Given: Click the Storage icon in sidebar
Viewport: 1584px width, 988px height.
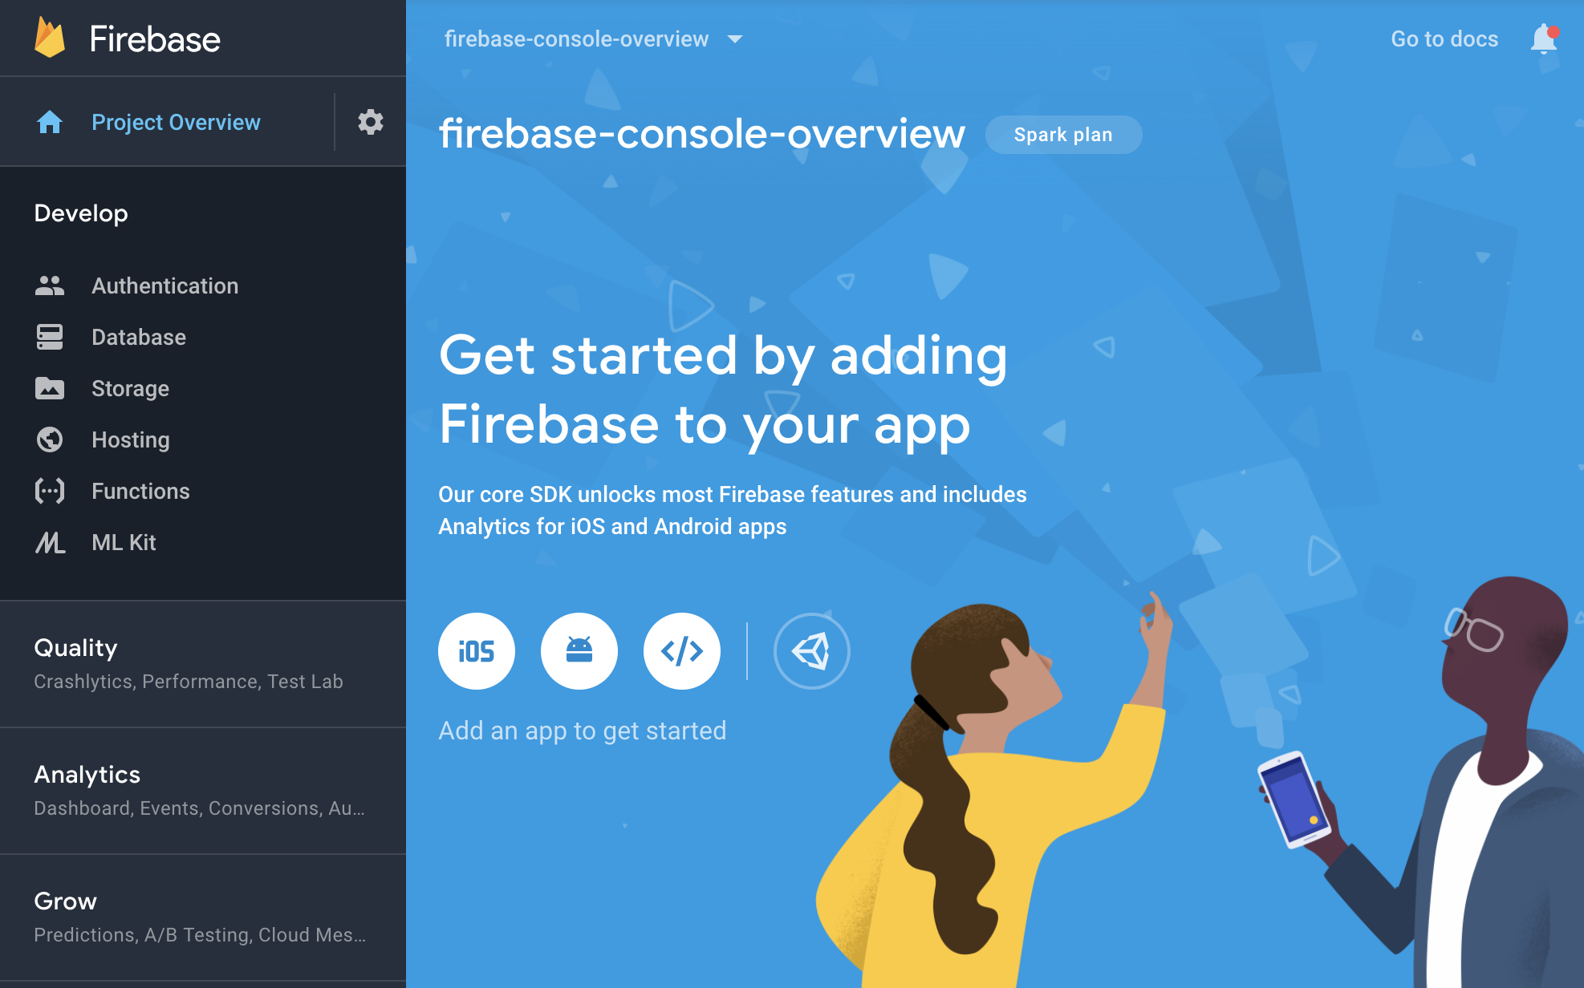Looking at the screenshot, I should (49, 387).
